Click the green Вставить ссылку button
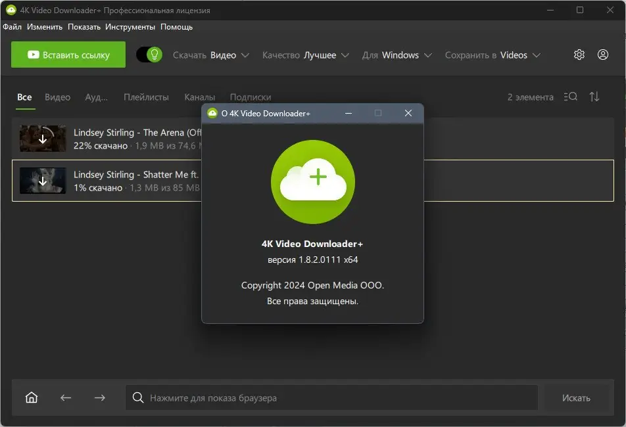 (x=68, y=55)
